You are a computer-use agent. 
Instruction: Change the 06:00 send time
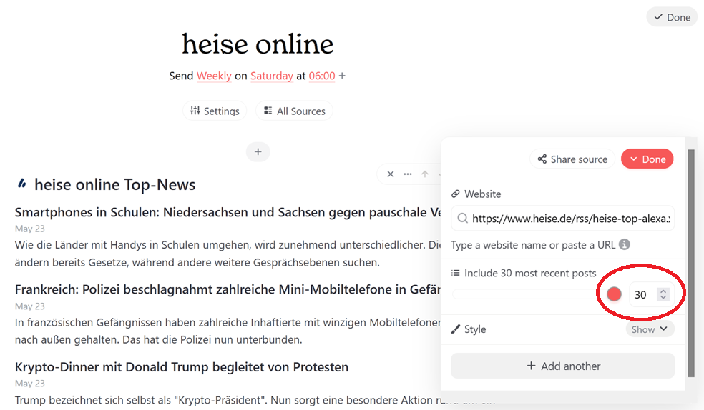pyautogui.click(x=322, y=76)
